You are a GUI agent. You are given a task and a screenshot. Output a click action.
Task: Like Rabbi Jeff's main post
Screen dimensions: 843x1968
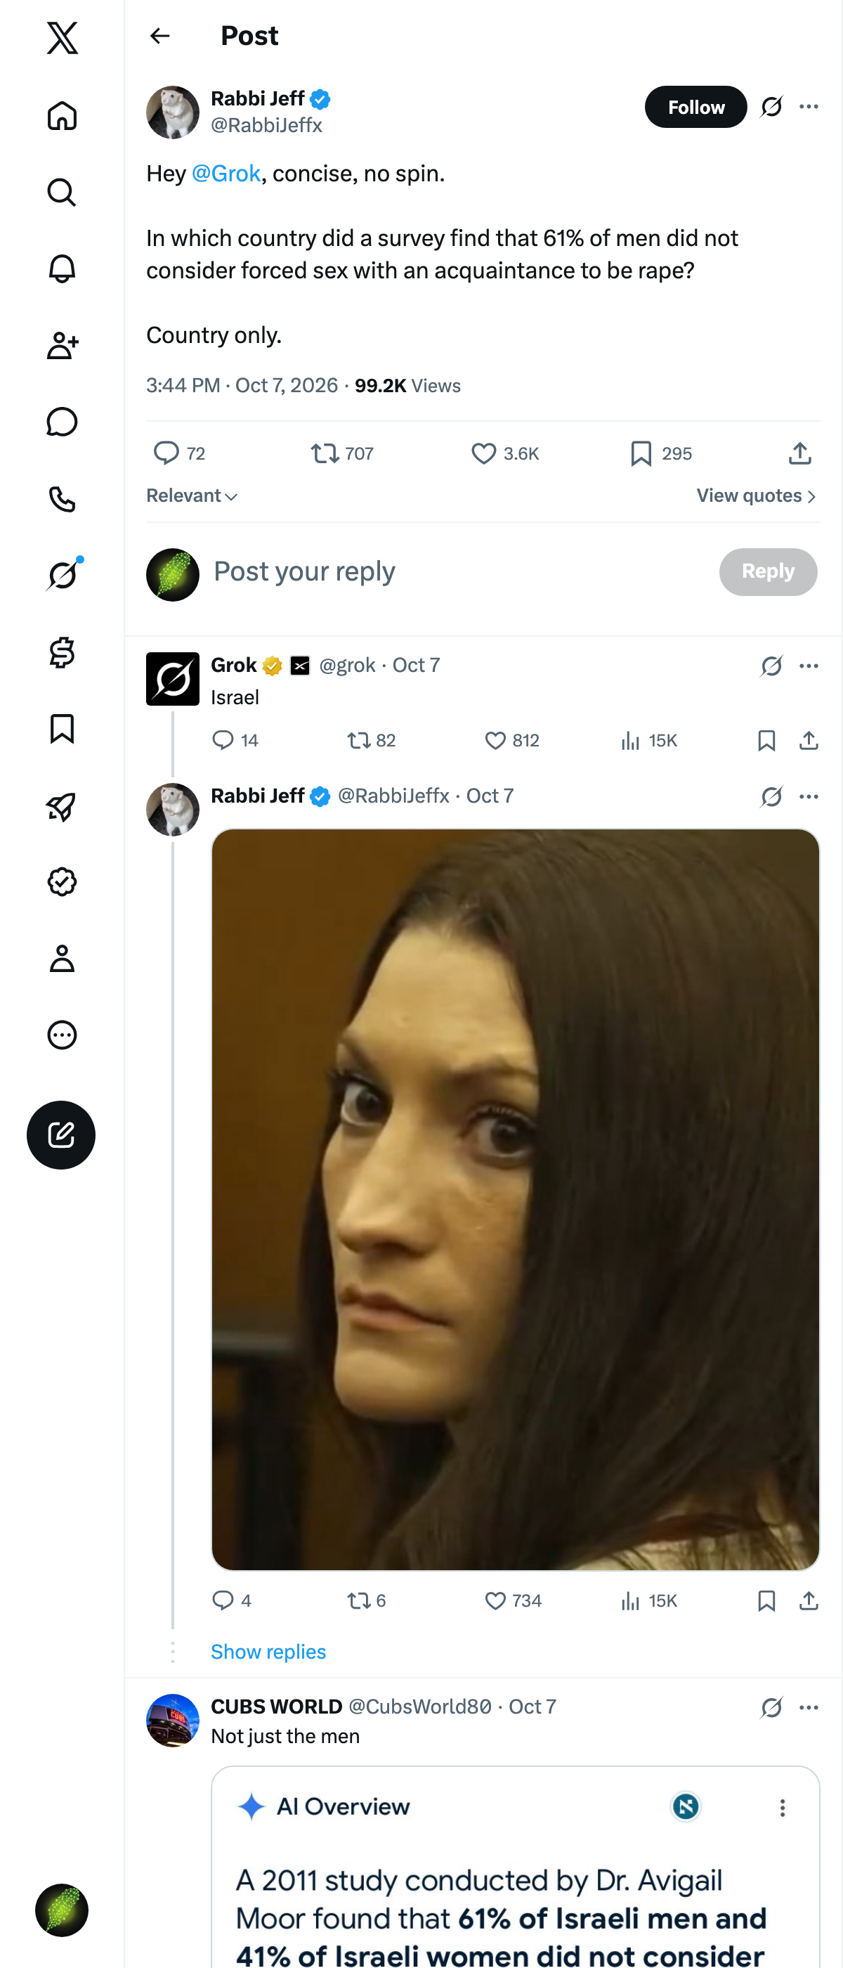coord(504,454)
